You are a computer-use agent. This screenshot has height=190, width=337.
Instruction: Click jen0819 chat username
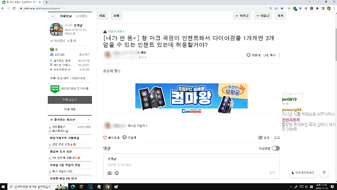pyautogui.click(x=289, y=99)
